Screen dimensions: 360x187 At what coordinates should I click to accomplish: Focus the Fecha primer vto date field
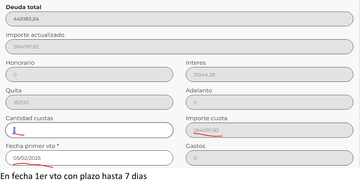click(89, 158)
